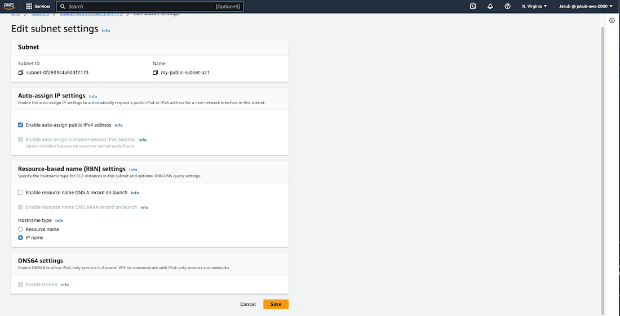Viewport: 620px width, 316px height.
Task: Open Info link next to page title
Action: click(x=106, y=30)
